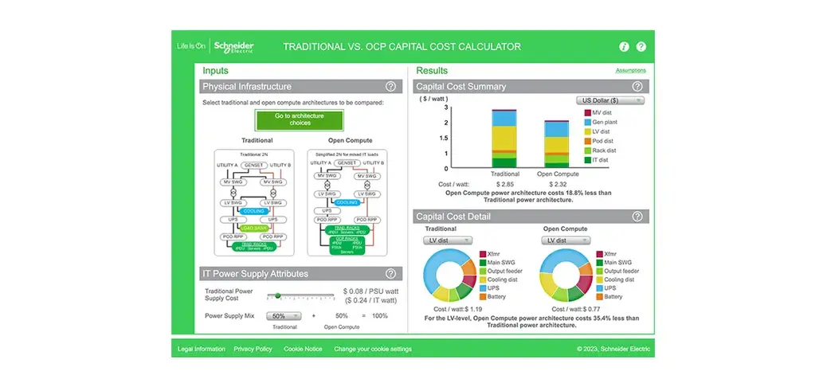827x387 pixels.
Task: Click the MV dist legend swatch
Action: coord(587,113)
